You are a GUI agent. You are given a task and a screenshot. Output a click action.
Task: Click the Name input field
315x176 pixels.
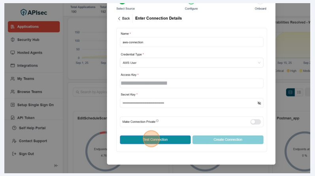(x=191, y=42)
